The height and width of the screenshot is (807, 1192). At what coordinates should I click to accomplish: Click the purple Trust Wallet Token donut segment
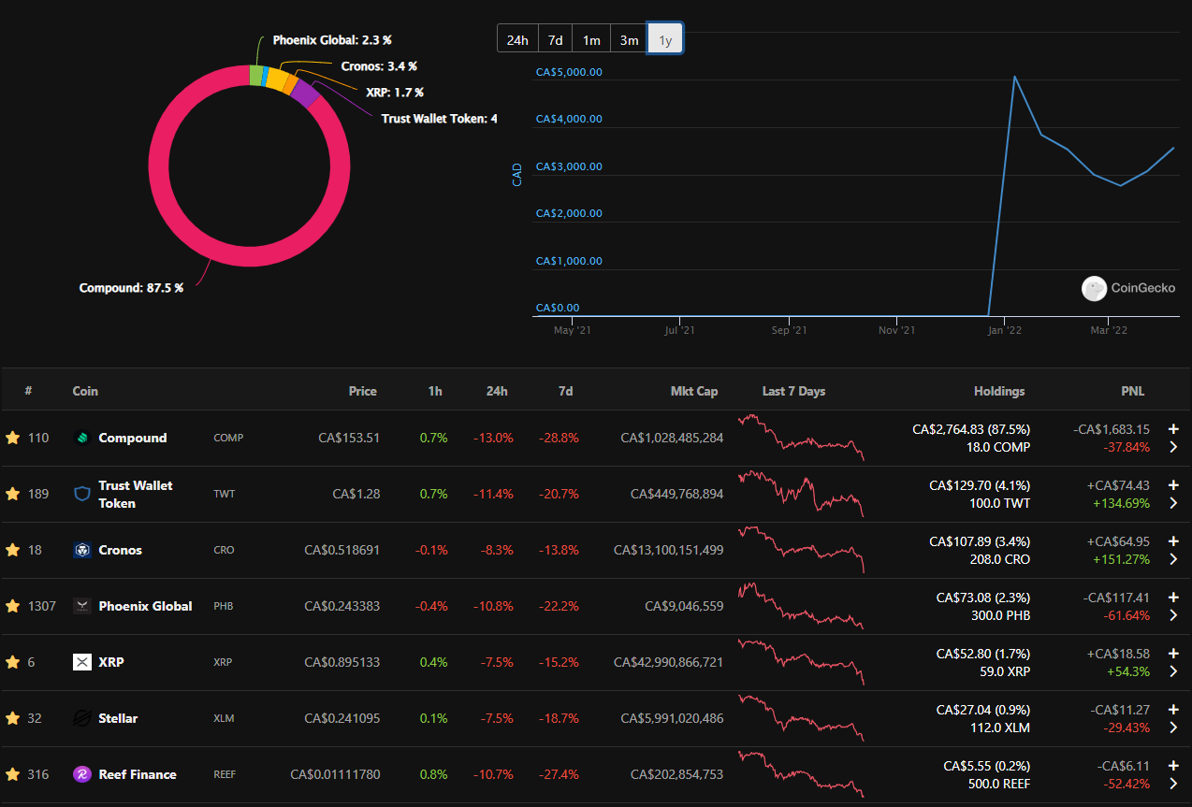[x=305, y=94]
